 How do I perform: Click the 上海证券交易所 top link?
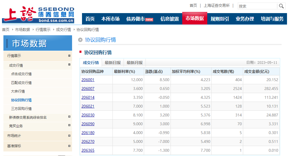[217, 5]
